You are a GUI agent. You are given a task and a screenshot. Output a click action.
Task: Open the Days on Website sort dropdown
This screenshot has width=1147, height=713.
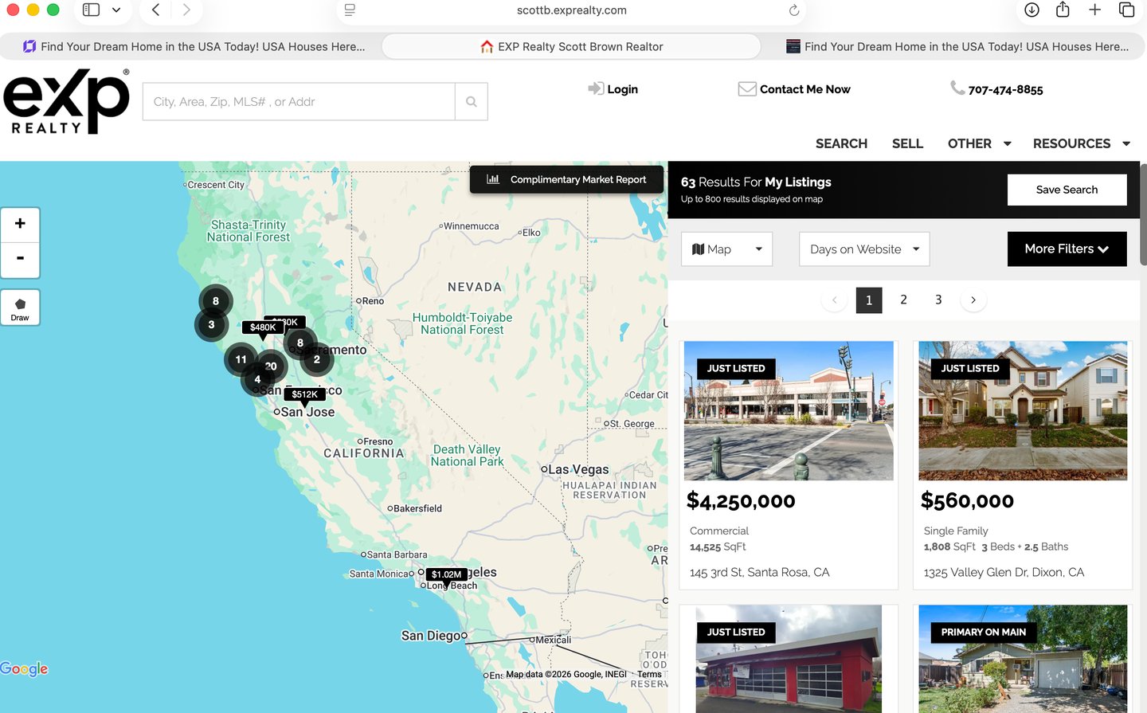point(864,249)
